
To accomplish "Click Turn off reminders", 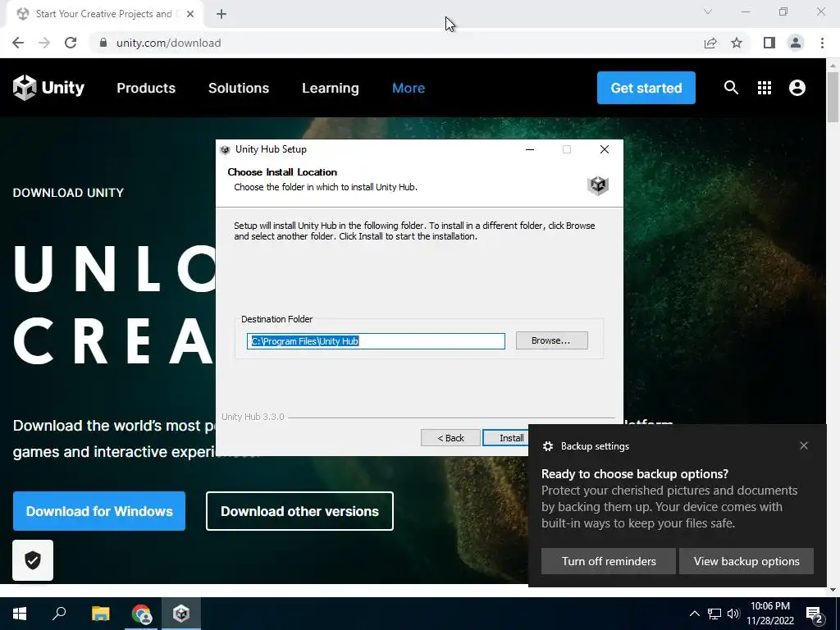I will click(x=609, y=561).
